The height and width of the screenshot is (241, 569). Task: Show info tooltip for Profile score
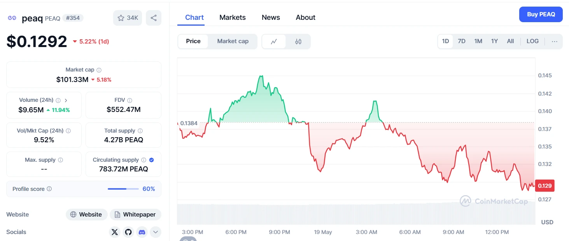pos(49,189)
